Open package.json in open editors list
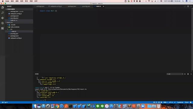The height and width of the screenshot is (109, 193). (x=14, y=16)
